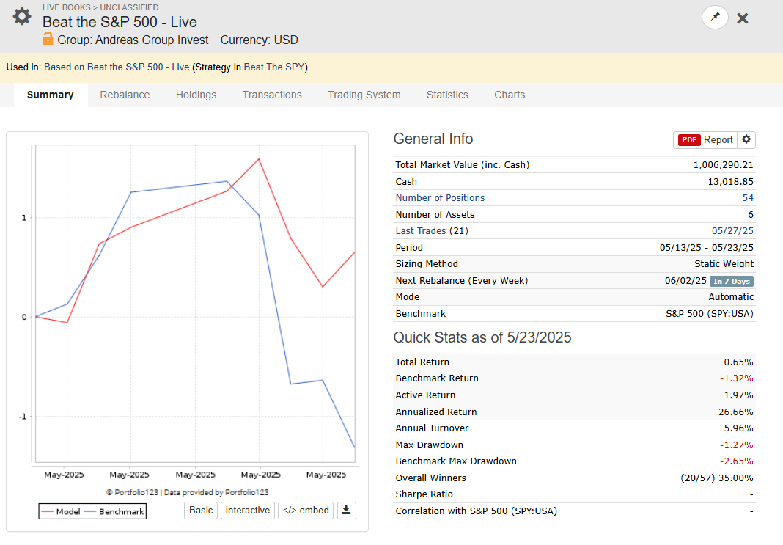Image resolution: width=783 pixels, height=545 pixels.
Task: Click the Quick Stats as of 5/23/2025 heading
Action: point(482,337)
